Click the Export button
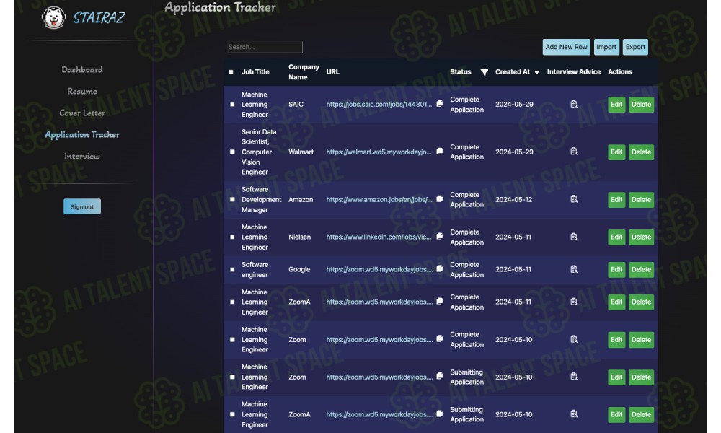Image resolution: width=721 pixels, height=433 pixels. click(x=635, y=47)
